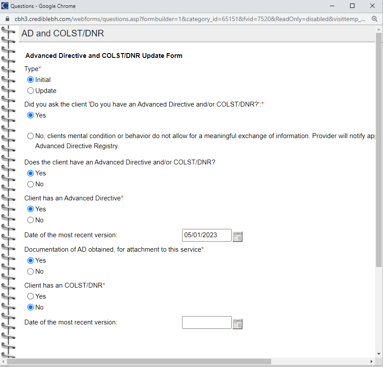The image size is (383, 367).
Task: Select Yes for Documentation of AD obtained
Action: click(30, 260)
